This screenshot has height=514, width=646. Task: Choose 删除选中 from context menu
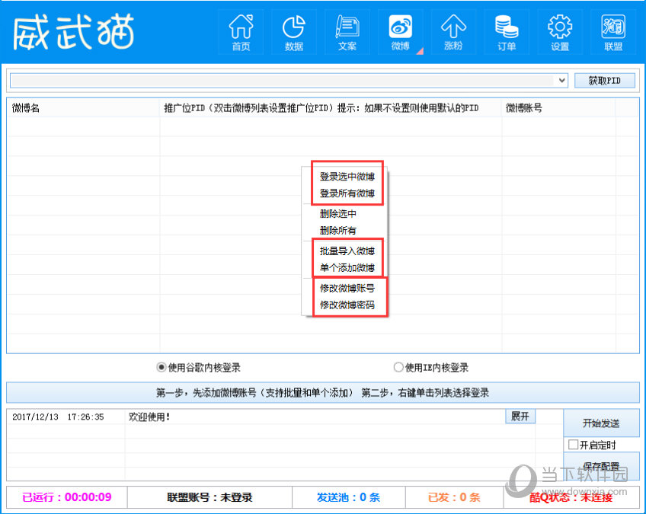(337, 214)
